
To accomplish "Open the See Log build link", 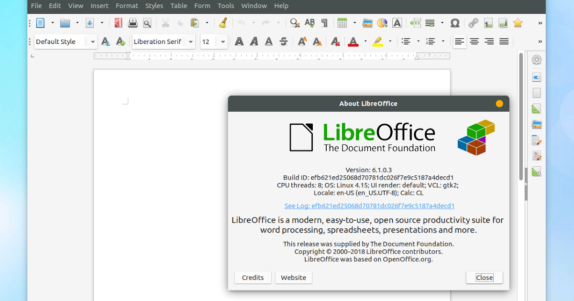I will point(369,205).
